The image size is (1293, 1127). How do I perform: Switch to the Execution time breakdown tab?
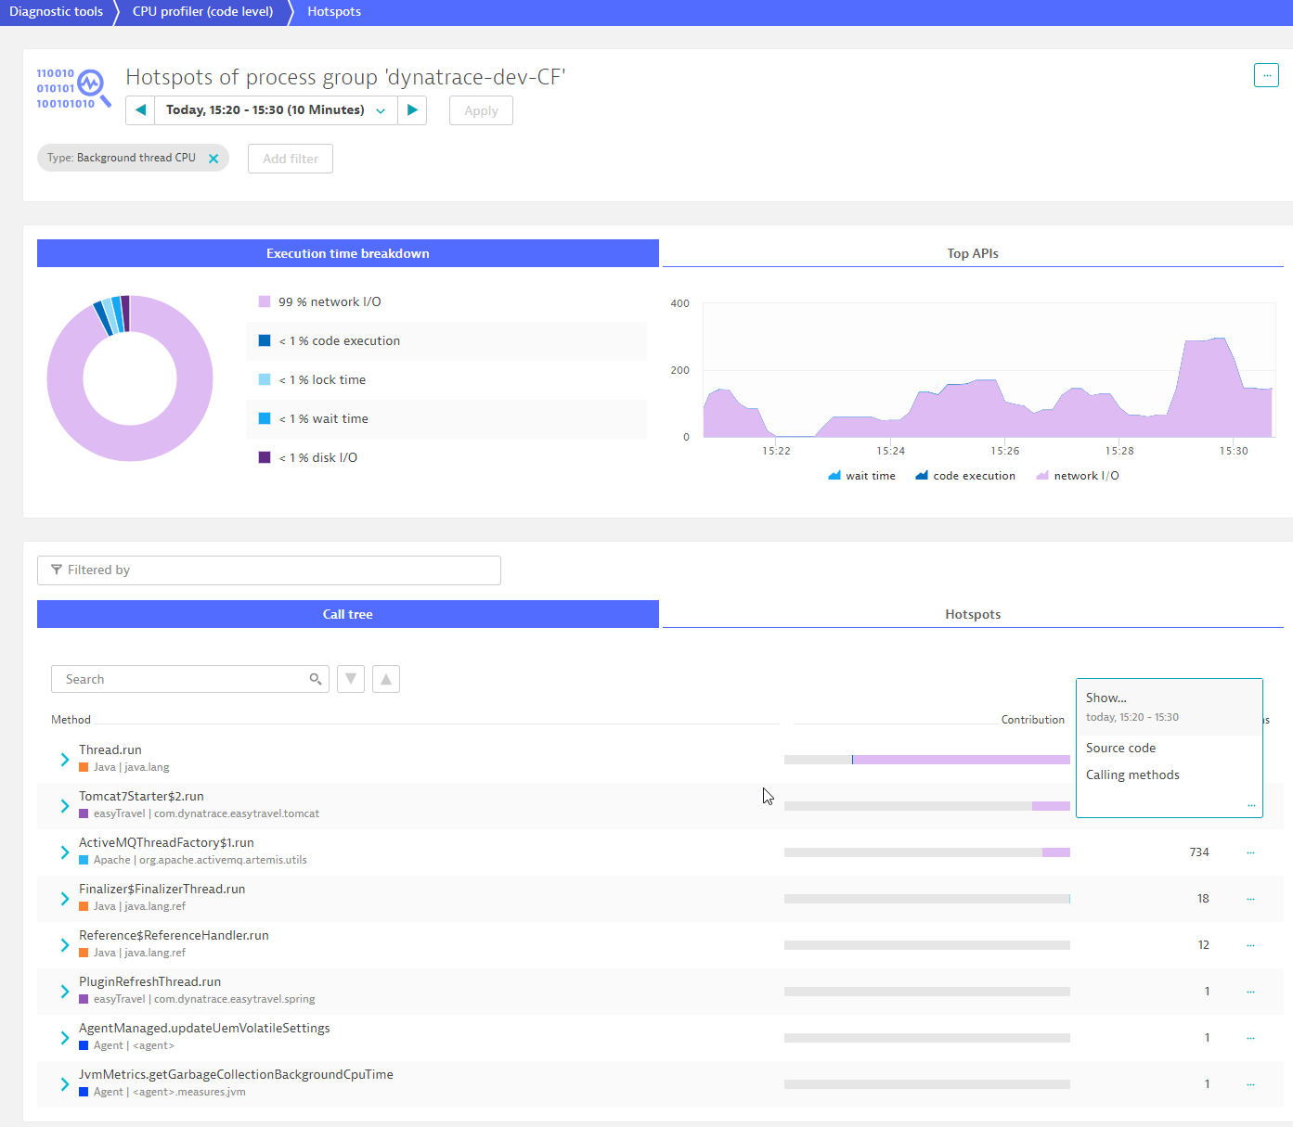(x=348, y=253)
